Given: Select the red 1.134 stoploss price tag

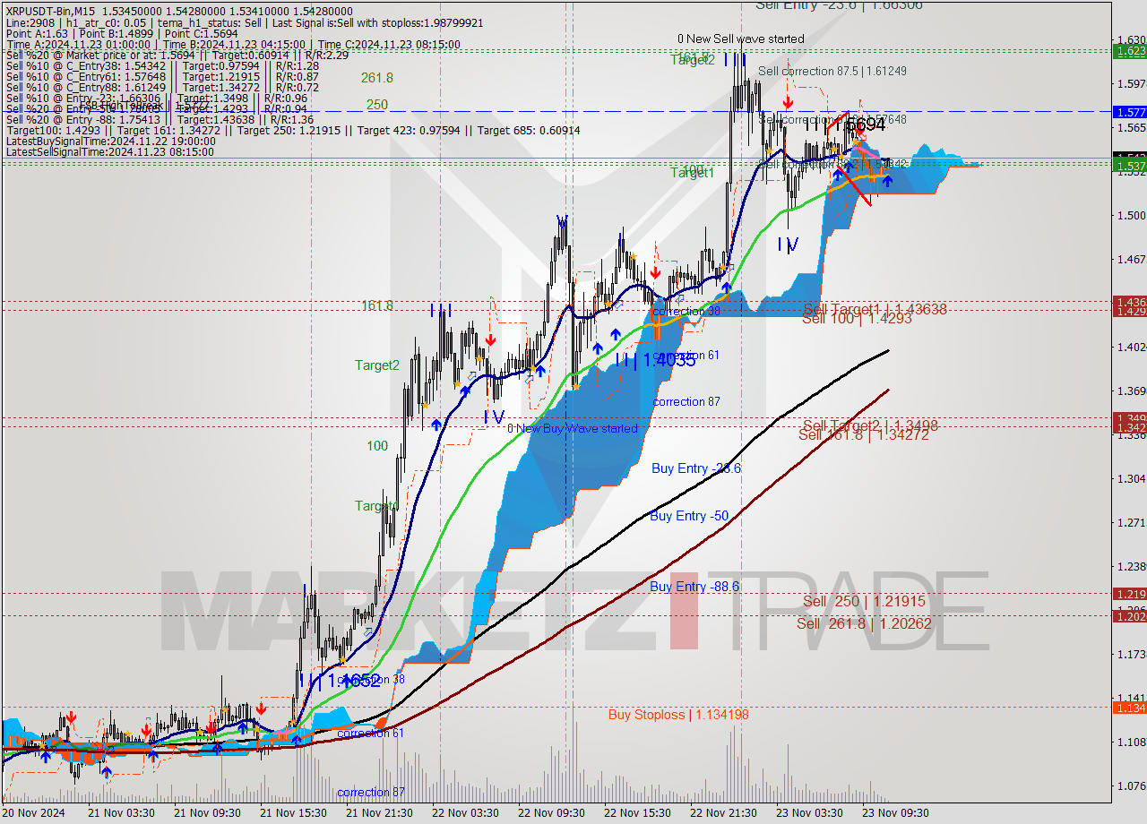Looking at the screenshot, I should click(x=1129, y=708).
